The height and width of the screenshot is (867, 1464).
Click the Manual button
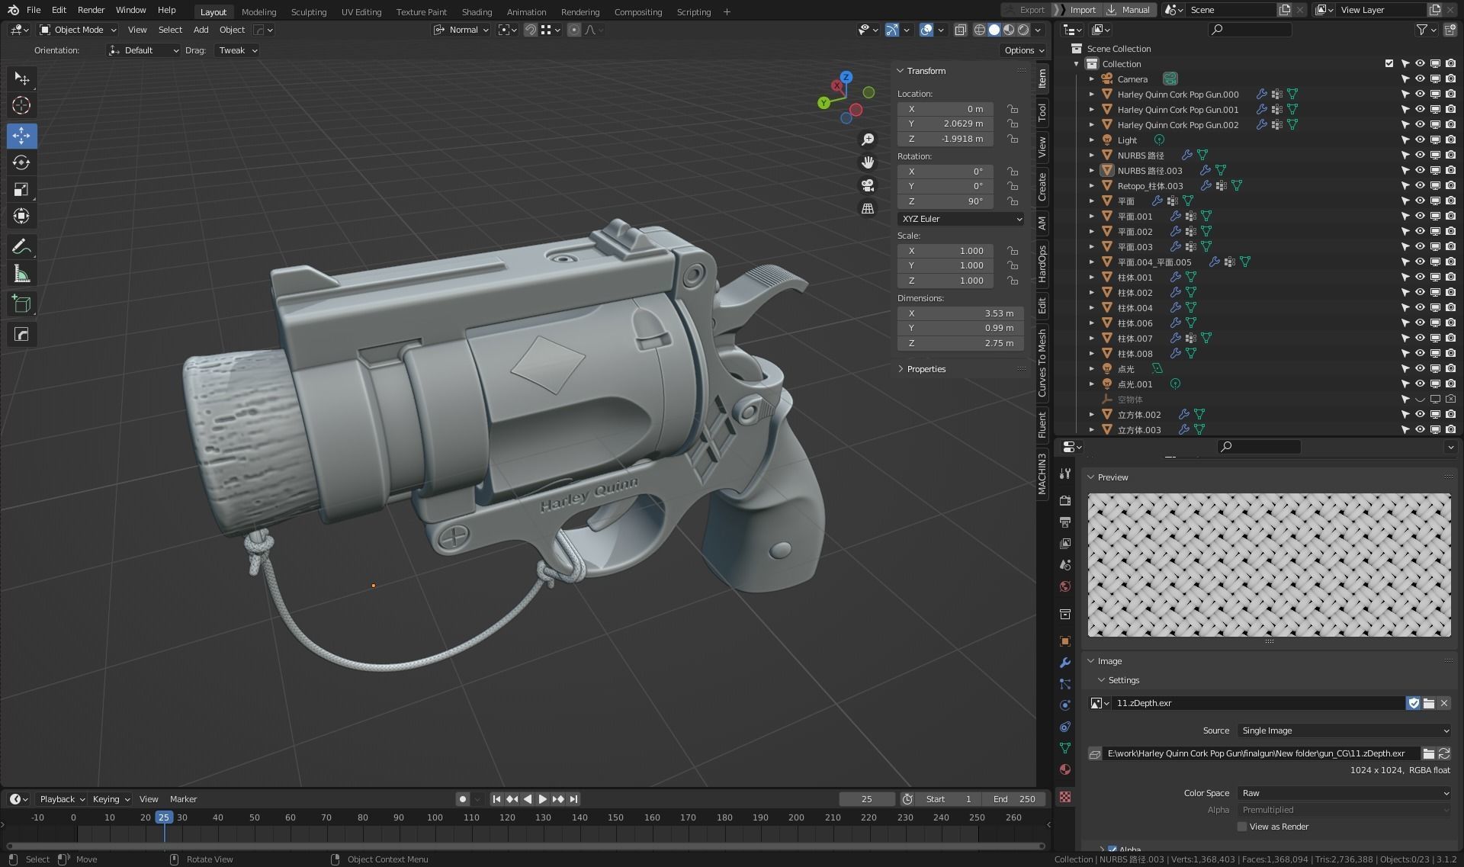click(1128, 10)
